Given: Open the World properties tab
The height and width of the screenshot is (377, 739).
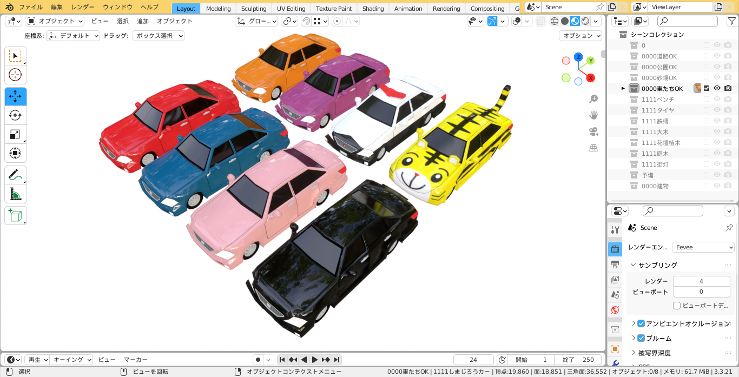Looking at the screenshot, I should point(615,310).
